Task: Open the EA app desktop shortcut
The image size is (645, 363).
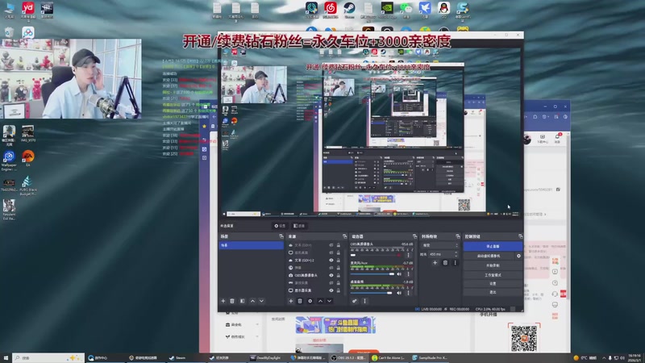Action: tap(28, 158)
